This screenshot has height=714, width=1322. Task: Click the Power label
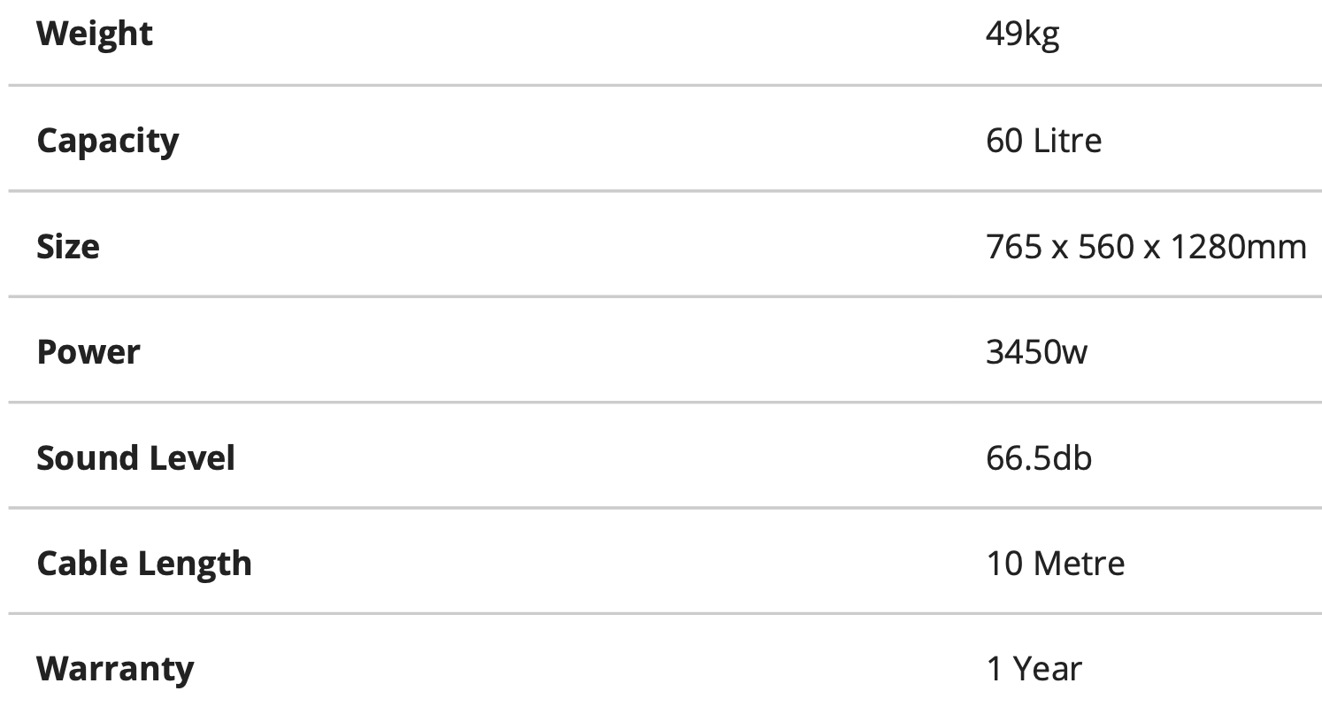(x=88, y=352)
